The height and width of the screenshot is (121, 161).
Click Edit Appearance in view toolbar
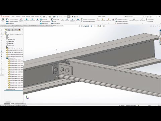[x=98, y=26]
